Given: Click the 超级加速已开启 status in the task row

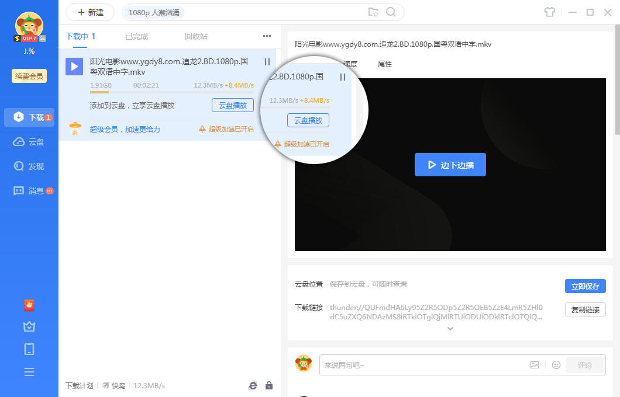Looking at the screenshot, I should [x=226, y=129].
